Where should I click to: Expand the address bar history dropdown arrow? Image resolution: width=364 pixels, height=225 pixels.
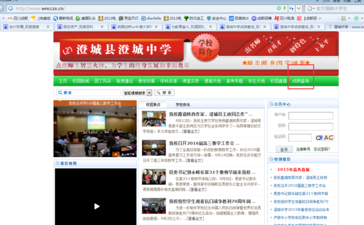[298, 8]
